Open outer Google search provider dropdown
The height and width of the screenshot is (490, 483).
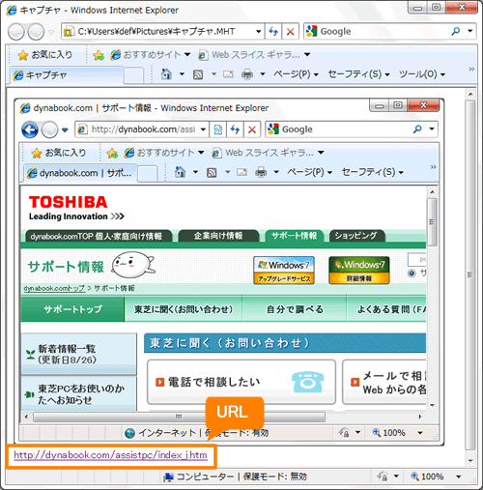470,31
